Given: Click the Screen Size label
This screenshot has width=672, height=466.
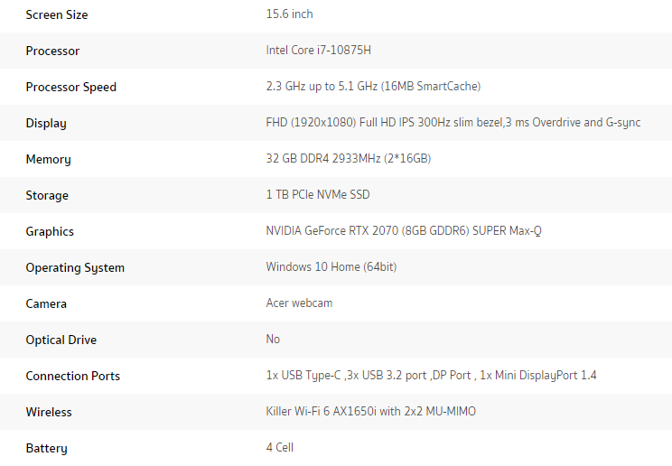Looking at the screenshot, I should pos(57,15).
